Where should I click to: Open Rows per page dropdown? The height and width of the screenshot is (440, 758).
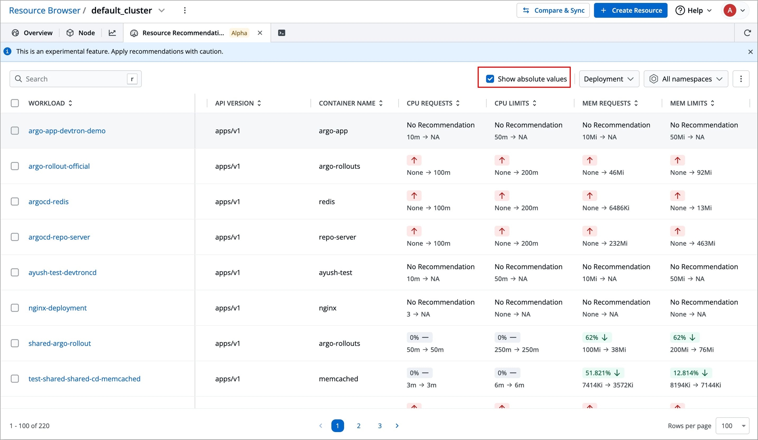click(x=732, y=426)
